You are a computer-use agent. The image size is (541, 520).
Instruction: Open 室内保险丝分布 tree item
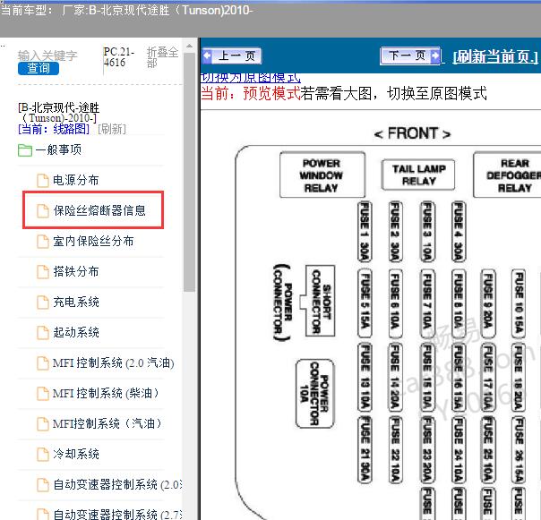point(93,241)
